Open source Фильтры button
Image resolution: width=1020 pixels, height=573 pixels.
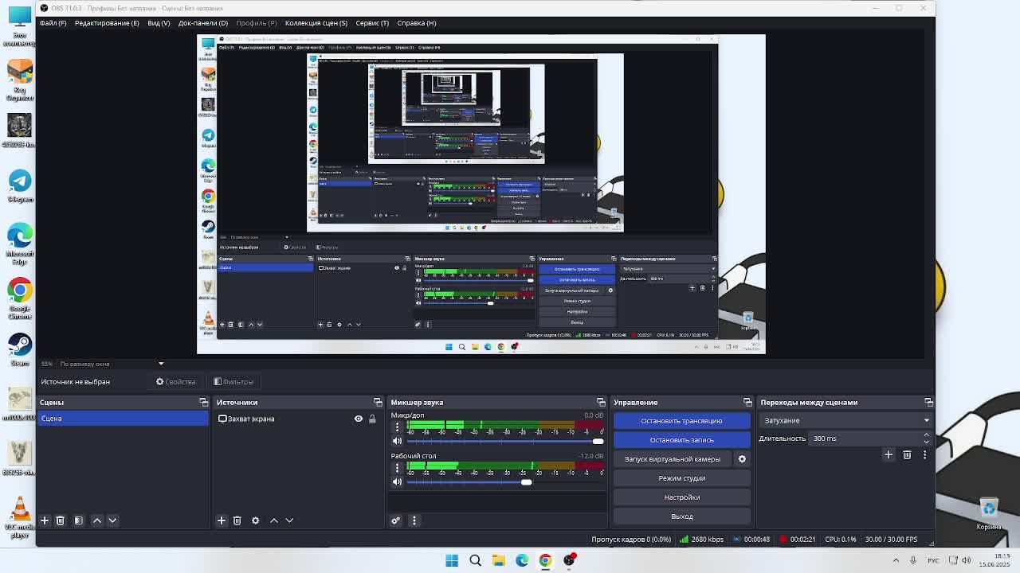(x=233, y=382)
